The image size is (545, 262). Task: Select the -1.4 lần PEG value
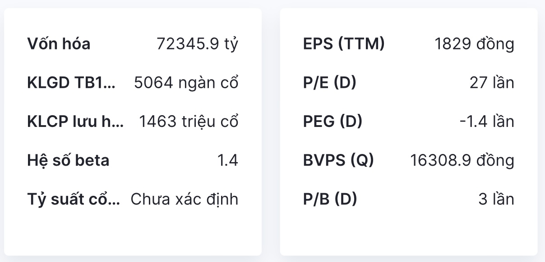pyautogui.click(x=487, y=122)
